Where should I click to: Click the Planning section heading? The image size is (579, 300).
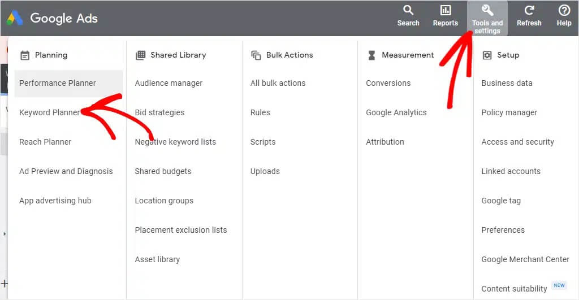click(x=51, y=55)
